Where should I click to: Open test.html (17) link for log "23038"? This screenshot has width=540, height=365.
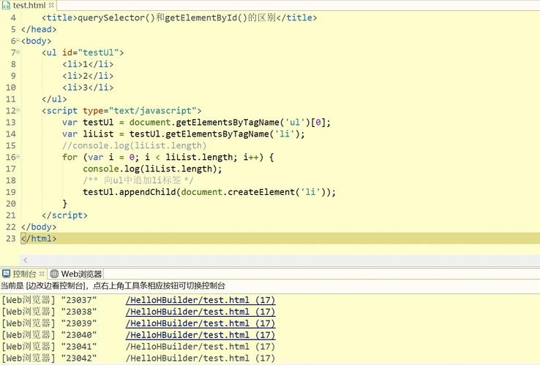[x=200, y=312]
